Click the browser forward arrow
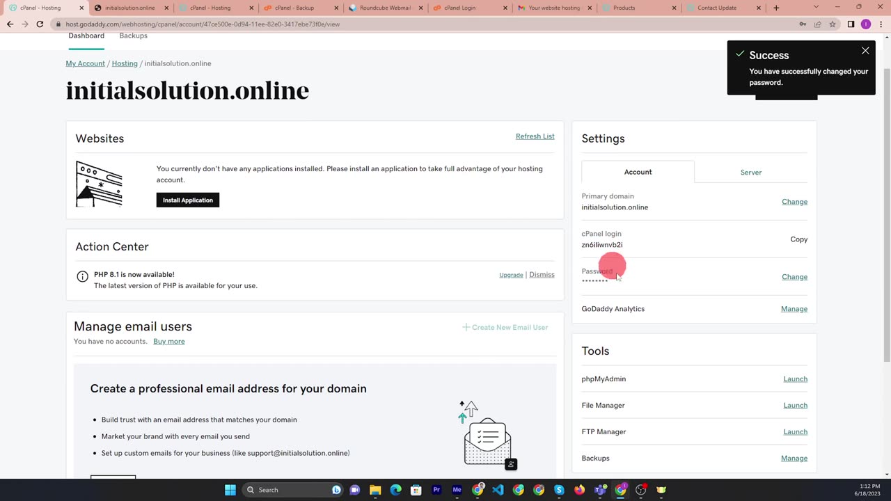This screenshot has width=891, height=501. [25, 24]
